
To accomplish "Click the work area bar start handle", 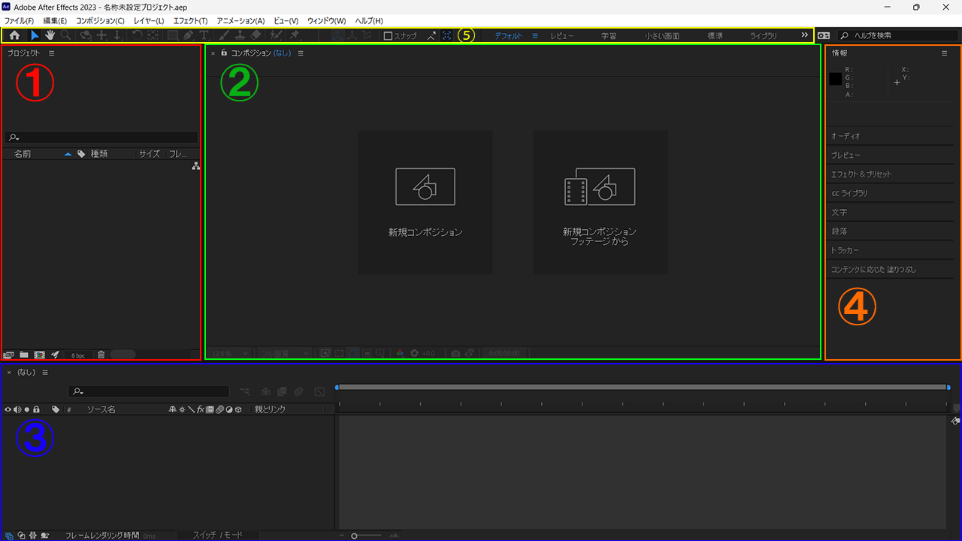I will [x=337, y=387].
